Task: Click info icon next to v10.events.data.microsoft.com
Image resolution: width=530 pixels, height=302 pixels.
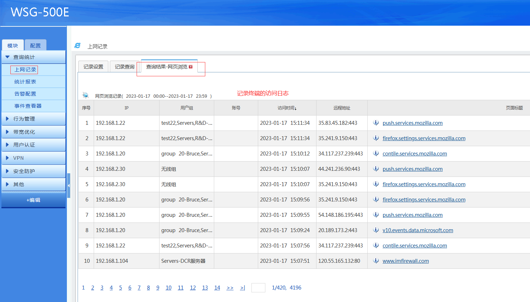Action: 376,230
